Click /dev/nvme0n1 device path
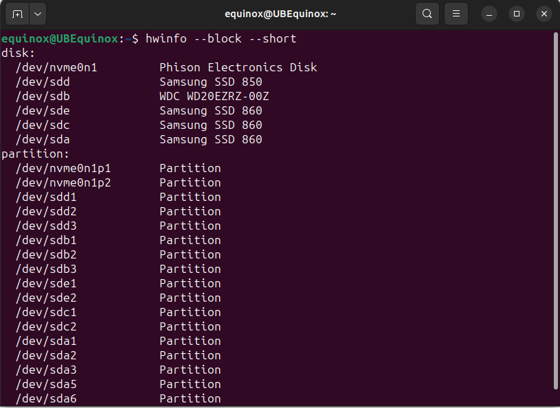The width and height of the screenshot is (560, 408). tap(56, 67)
